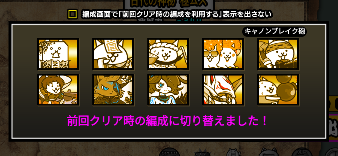Select the brown-haired girl with cannon unit

tap(58, 90)
